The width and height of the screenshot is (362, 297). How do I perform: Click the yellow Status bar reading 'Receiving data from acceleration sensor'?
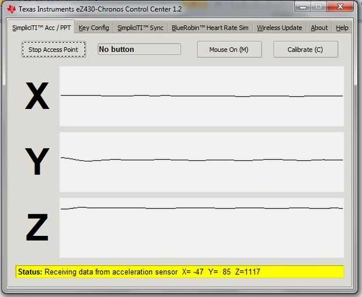coord(180,272)
